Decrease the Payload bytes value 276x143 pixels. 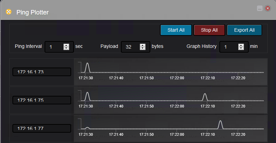pyautogui.click(x=143, y=48)
